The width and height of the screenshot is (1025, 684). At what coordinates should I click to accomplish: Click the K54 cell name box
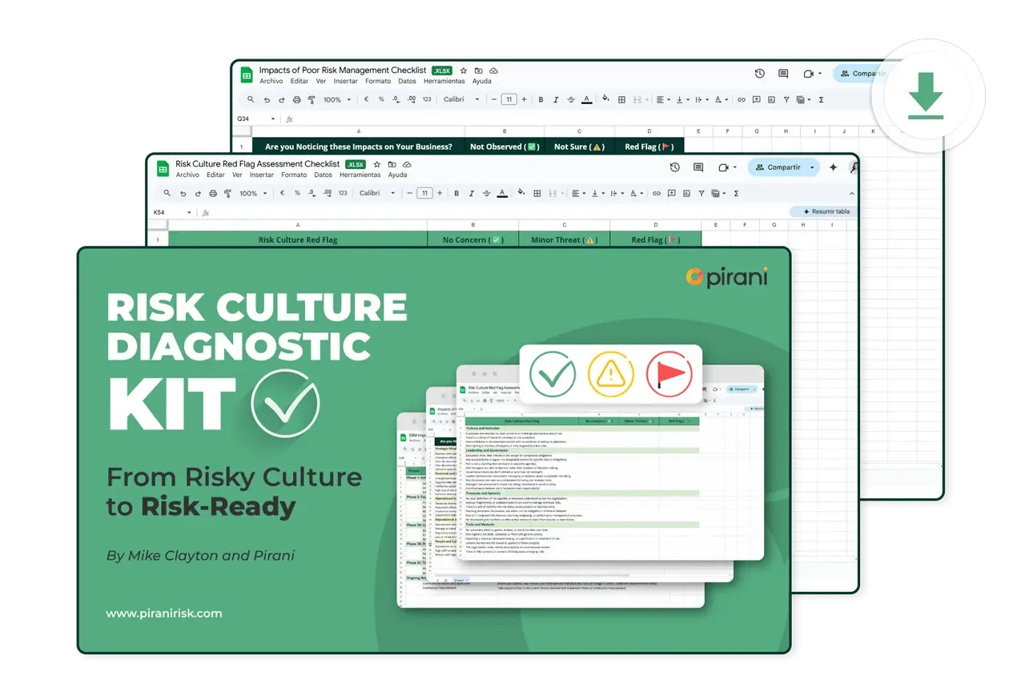pos(167,211)
